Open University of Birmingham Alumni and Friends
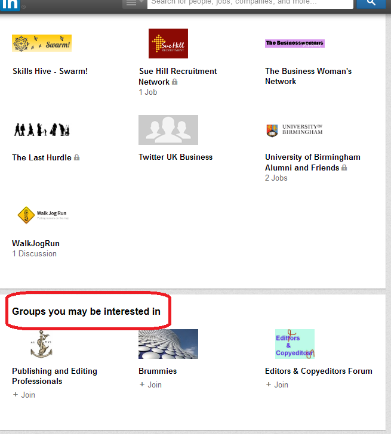 (312, 162)
